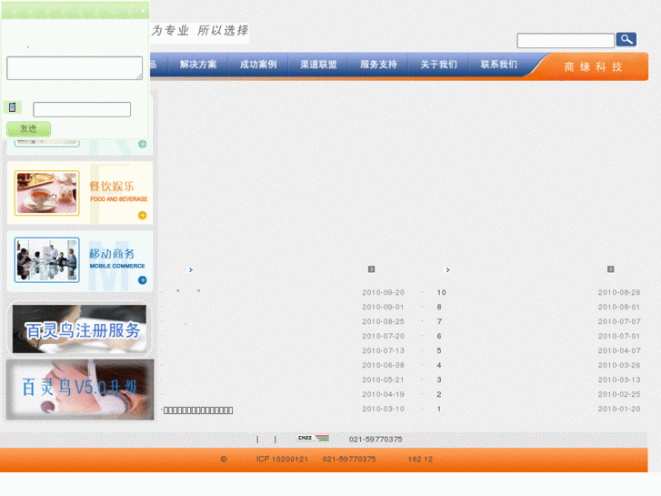661x496 pixels.
Task: Click the date 2010-08-01
Action: click(619, 307)
